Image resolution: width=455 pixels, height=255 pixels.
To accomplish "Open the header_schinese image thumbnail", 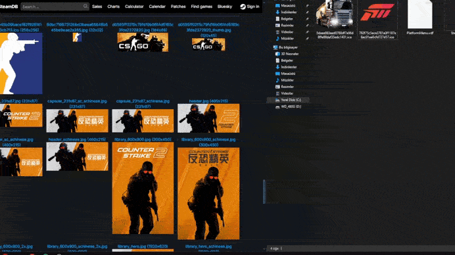I will pos(77,156).
